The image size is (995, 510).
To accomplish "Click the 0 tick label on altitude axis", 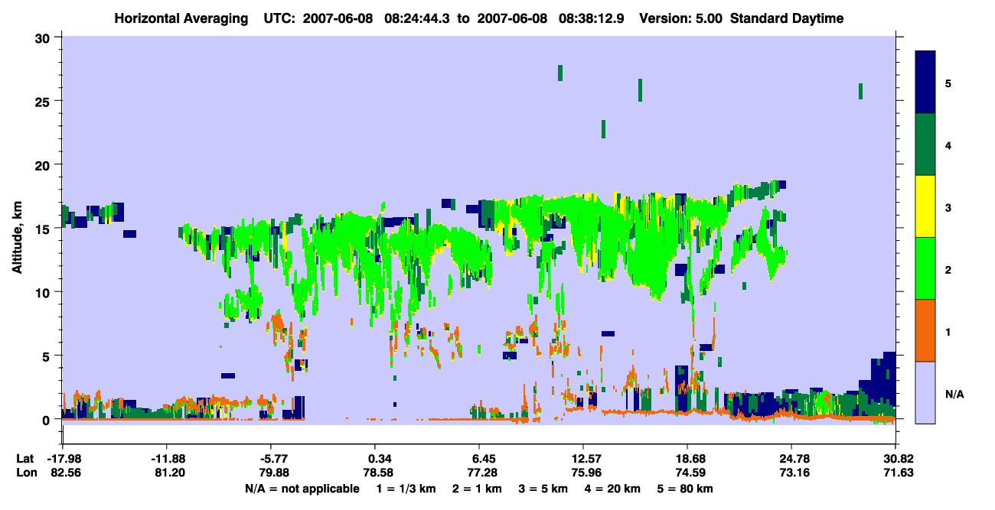I will click(47, 420).
